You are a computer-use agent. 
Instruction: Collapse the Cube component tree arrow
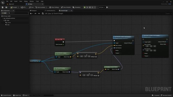point(4,20)
